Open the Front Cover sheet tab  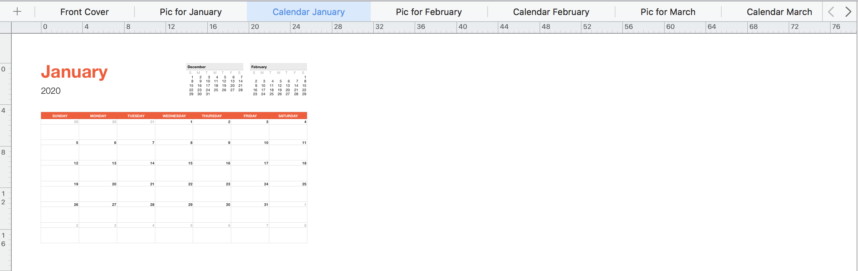pyautogui.click(x=84, y=12)
